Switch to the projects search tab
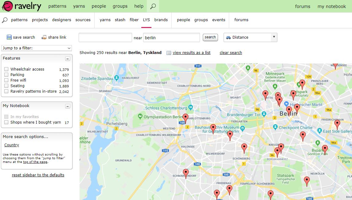Image resolution: width=352 pixels, height=200 pixels. click(40, 20)
